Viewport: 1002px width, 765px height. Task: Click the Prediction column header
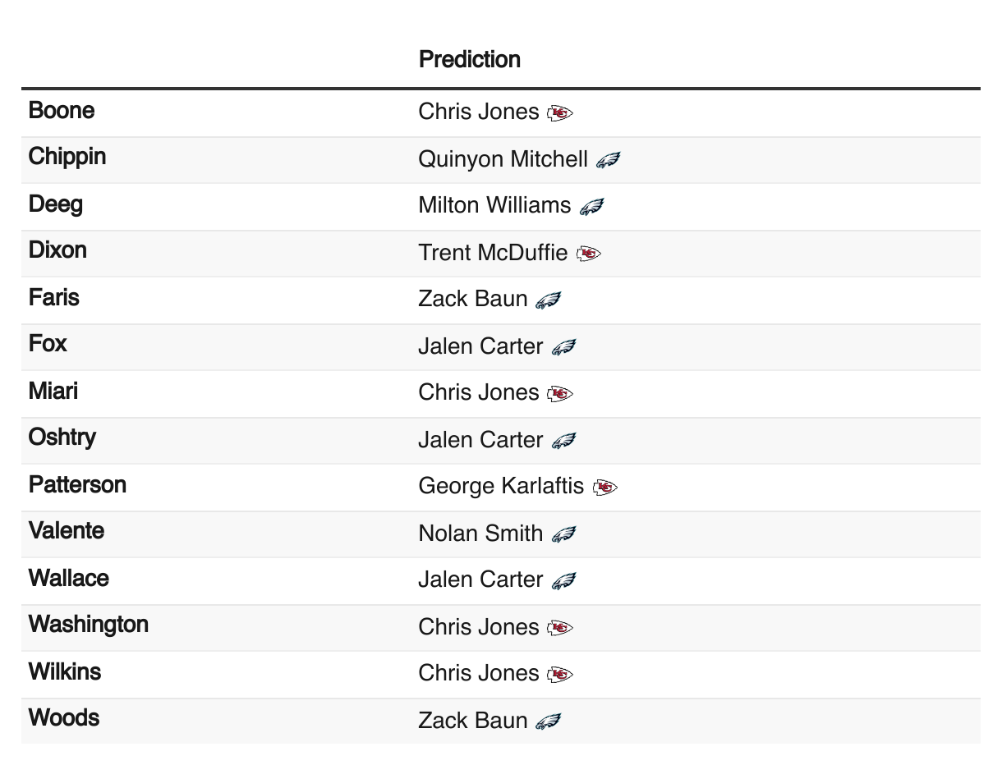click(x=470, y=59)
